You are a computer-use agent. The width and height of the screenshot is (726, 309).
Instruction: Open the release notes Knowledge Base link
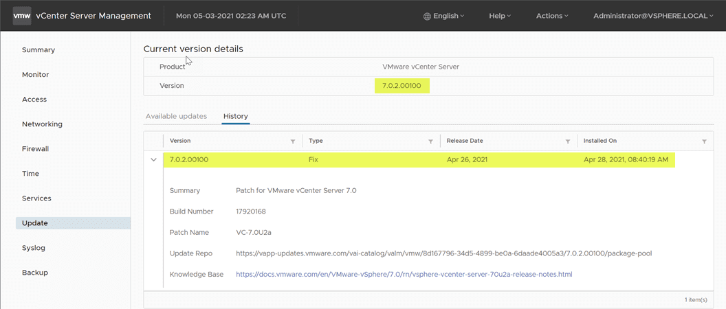coord(404,274)
